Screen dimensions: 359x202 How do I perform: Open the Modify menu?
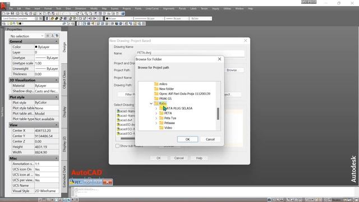[x=94, y=8]
